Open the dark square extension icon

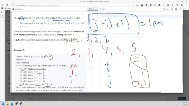point(159,5)
